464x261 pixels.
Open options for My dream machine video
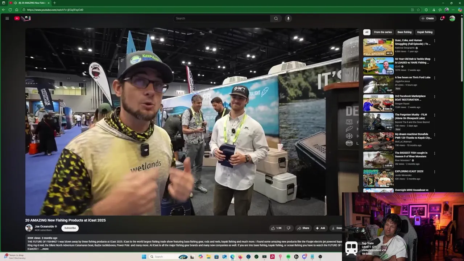click(434, 134)
